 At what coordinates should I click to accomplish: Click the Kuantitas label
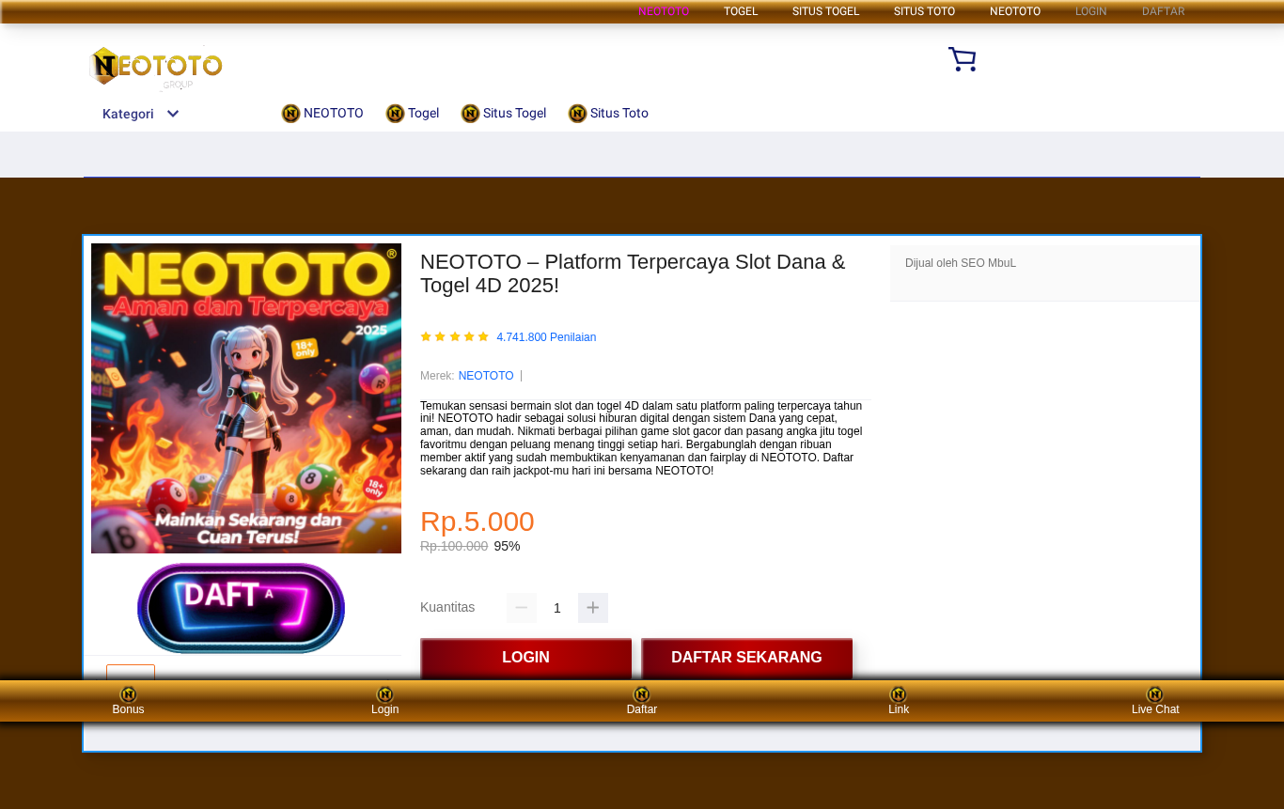click(x=447, y=607)
